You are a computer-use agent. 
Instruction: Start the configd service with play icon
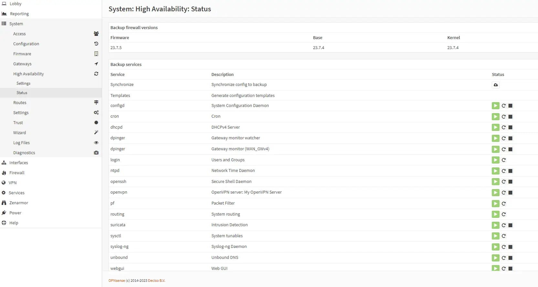(495, 106)
